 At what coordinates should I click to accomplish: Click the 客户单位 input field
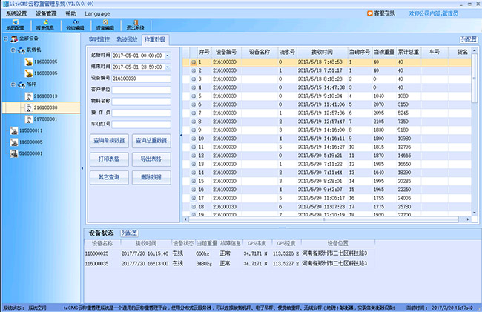(141, 89)
